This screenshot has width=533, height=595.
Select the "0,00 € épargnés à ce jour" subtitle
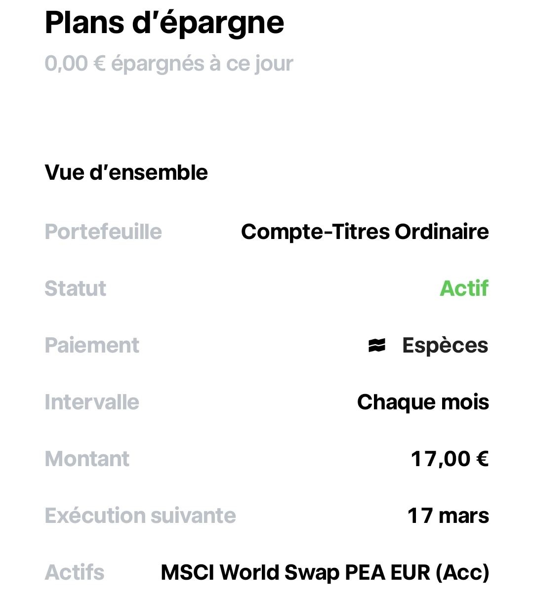coord(169,64)
